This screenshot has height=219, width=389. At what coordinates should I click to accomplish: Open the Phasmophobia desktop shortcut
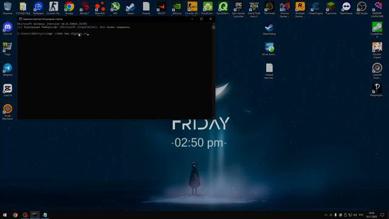coord(377,90)
